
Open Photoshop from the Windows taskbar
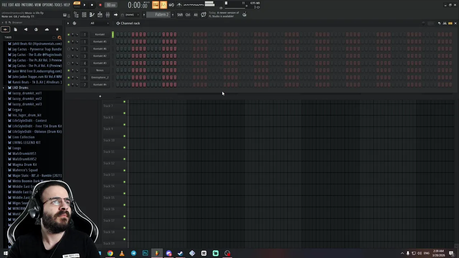pyautogui.click(x=145, y=253)
